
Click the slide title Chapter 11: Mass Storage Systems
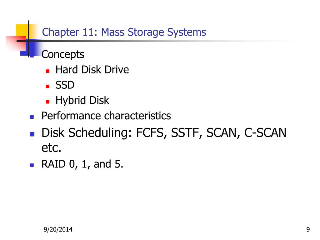(124, 32)
